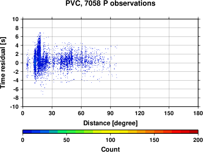Select the dark blue start of colorbar
The image size is (203, 152).
click(27, 132)
